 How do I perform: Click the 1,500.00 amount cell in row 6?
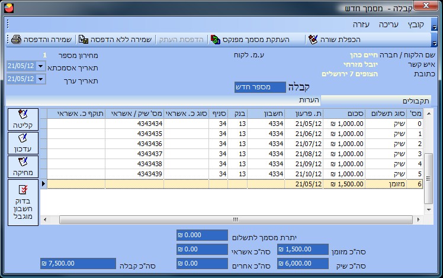(344, 184)
